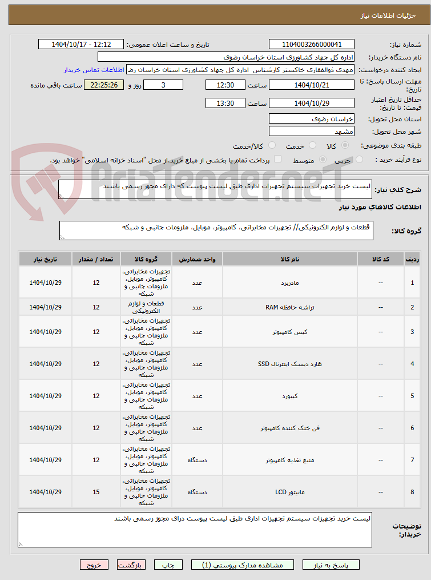The image size is (431, 580).
Task: Select the کالا radio button
Action: point(345,145)
